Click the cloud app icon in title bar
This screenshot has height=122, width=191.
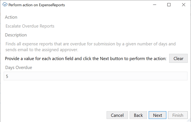(5, 5)
